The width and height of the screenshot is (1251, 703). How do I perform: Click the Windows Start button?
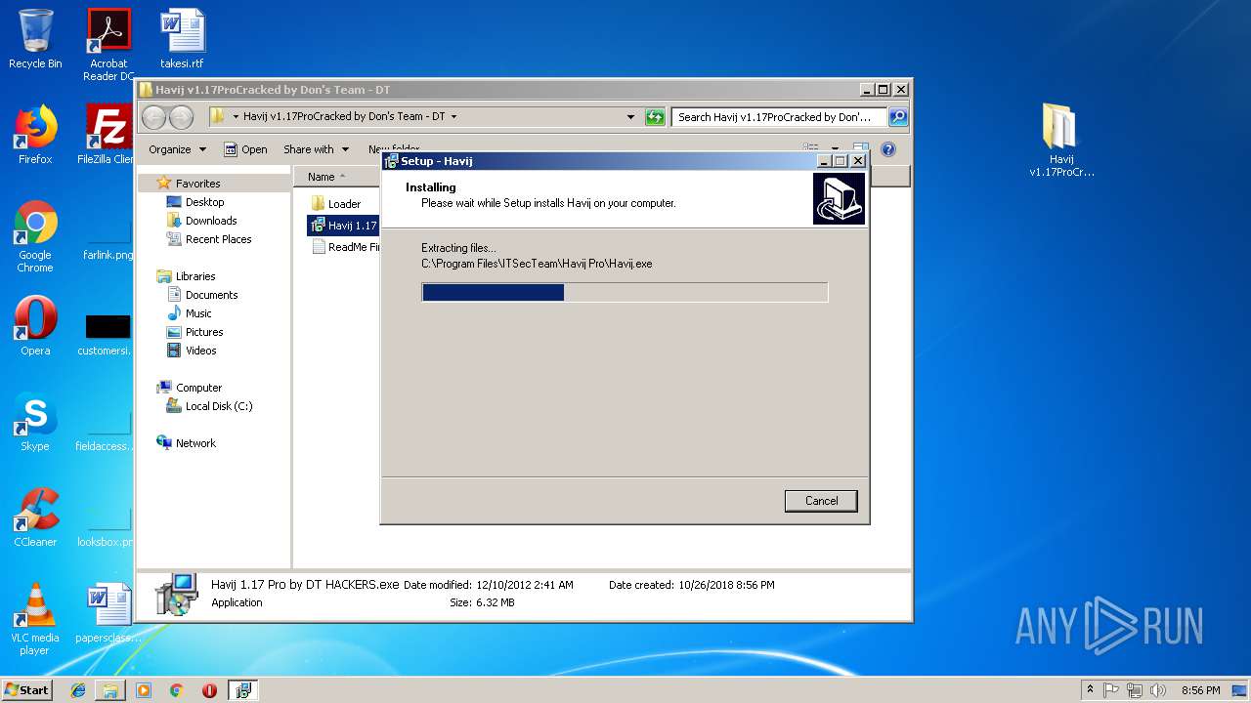(27, 690)
